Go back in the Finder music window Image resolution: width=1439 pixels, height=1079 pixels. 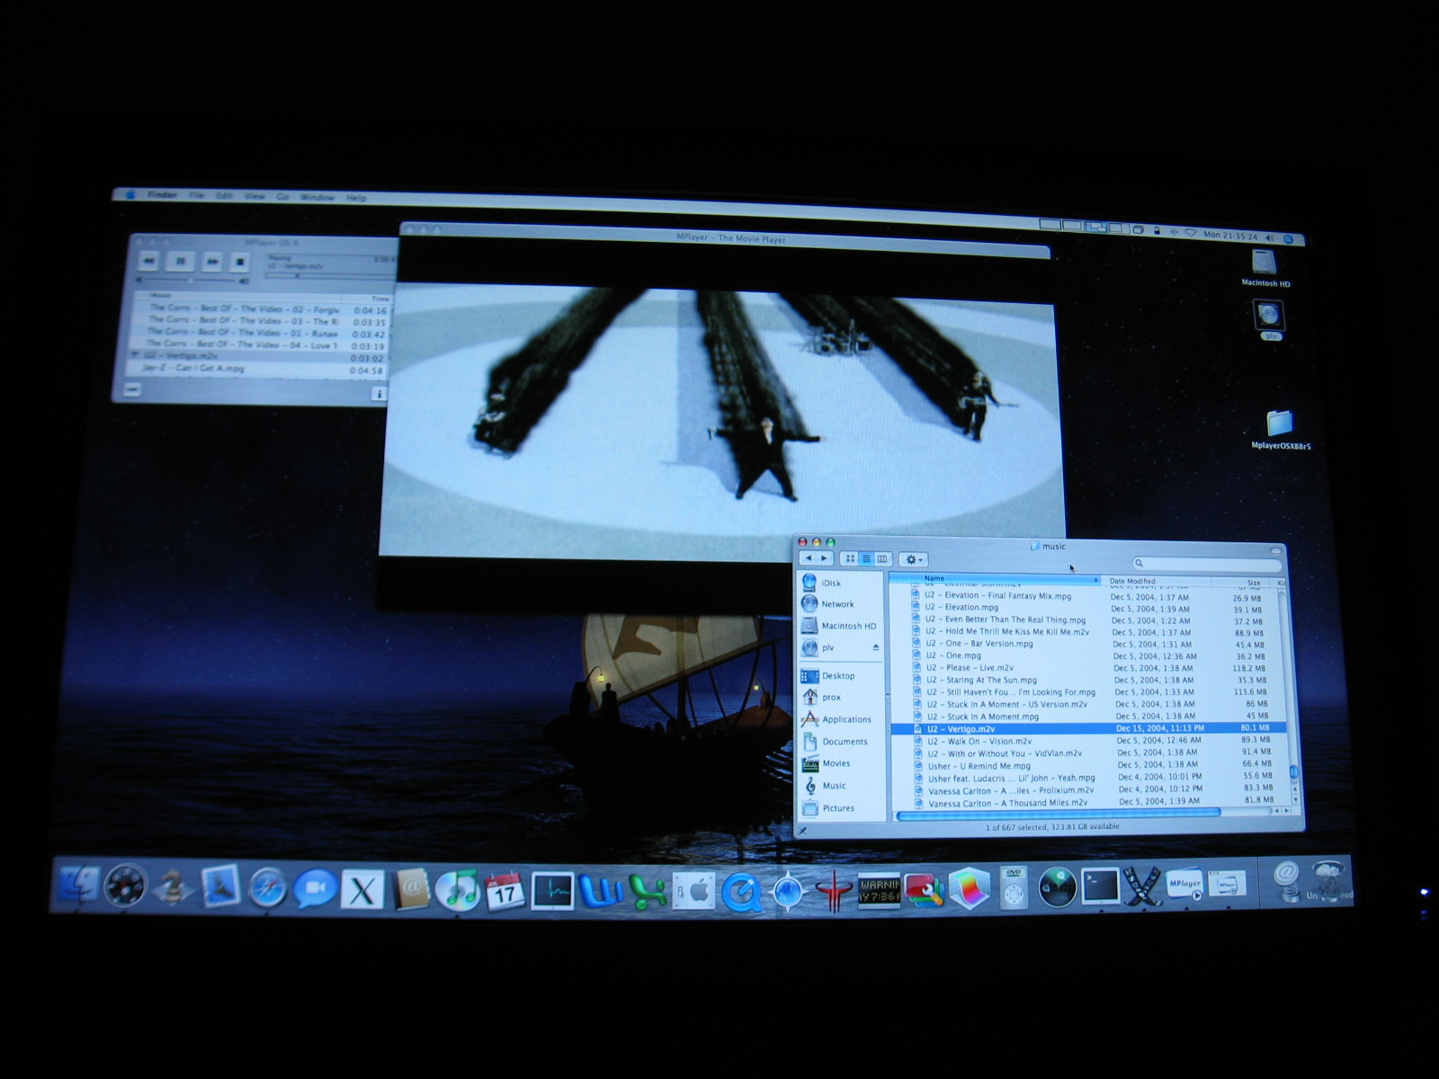809,558
